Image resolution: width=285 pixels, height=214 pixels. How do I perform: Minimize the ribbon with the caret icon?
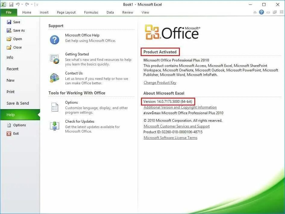[x=255, y=12]
